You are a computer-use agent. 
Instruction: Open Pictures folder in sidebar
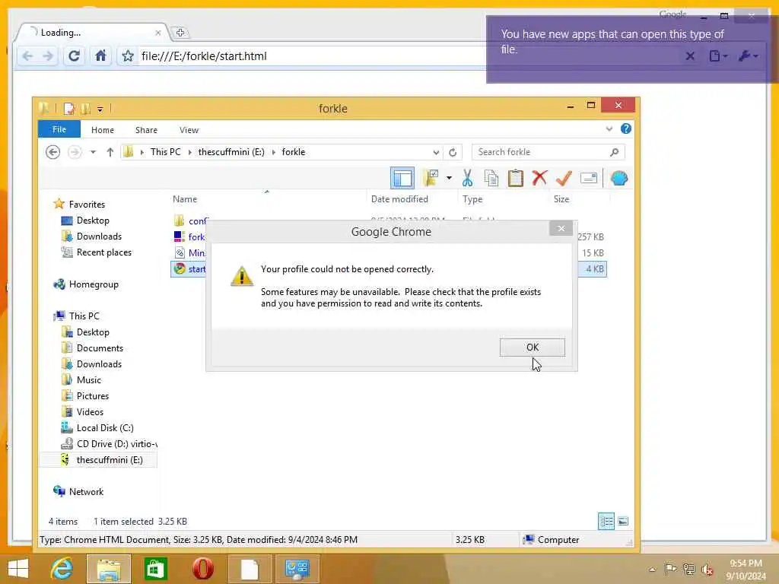(92, 395)
